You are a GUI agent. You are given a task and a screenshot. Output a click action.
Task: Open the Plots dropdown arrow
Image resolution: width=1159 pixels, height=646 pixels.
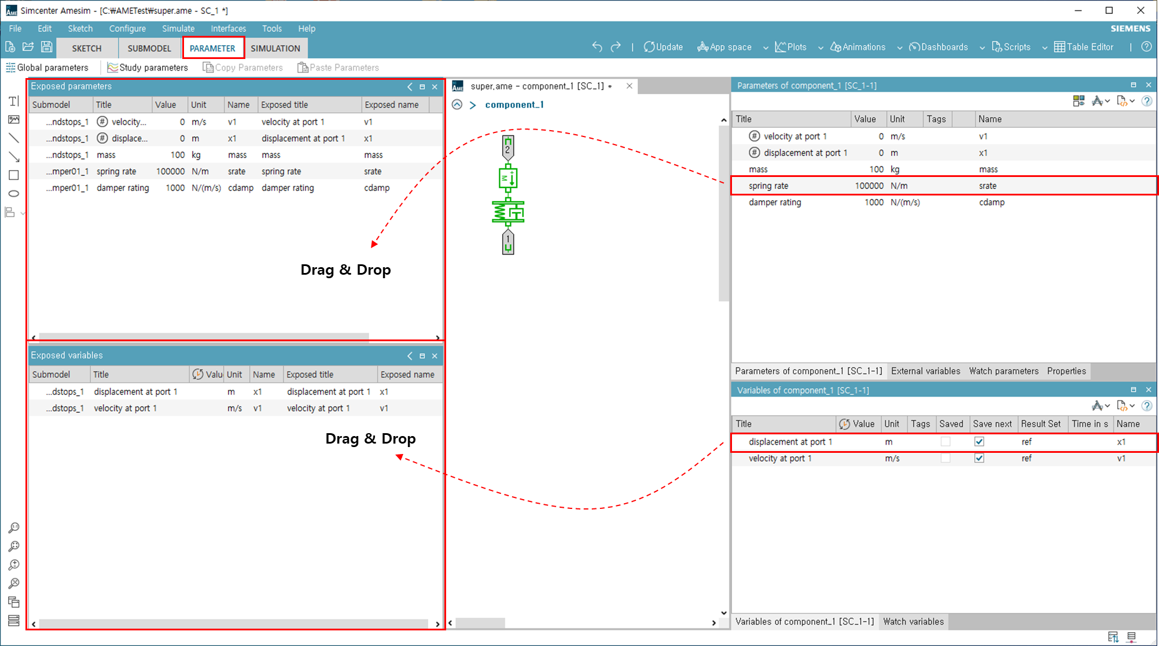(x=821, y=47)
